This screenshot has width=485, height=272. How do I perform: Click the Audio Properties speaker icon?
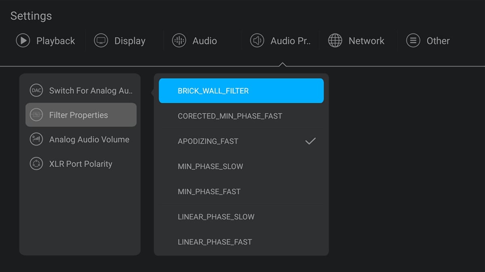pyautogui.click(x=257, y=41)
